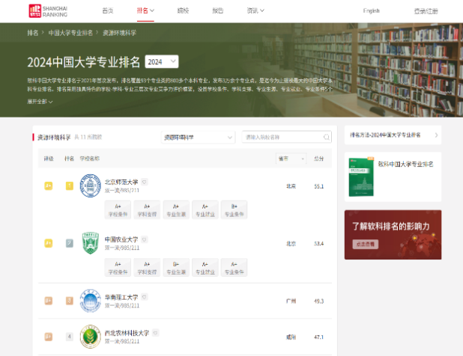Open the 资源环境科学 major dropdown
Screen dimensions: 463x356
(x=199, y=137)
